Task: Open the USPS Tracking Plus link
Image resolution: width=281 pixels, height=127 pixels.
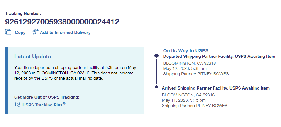Action: (x=44, y=105)
